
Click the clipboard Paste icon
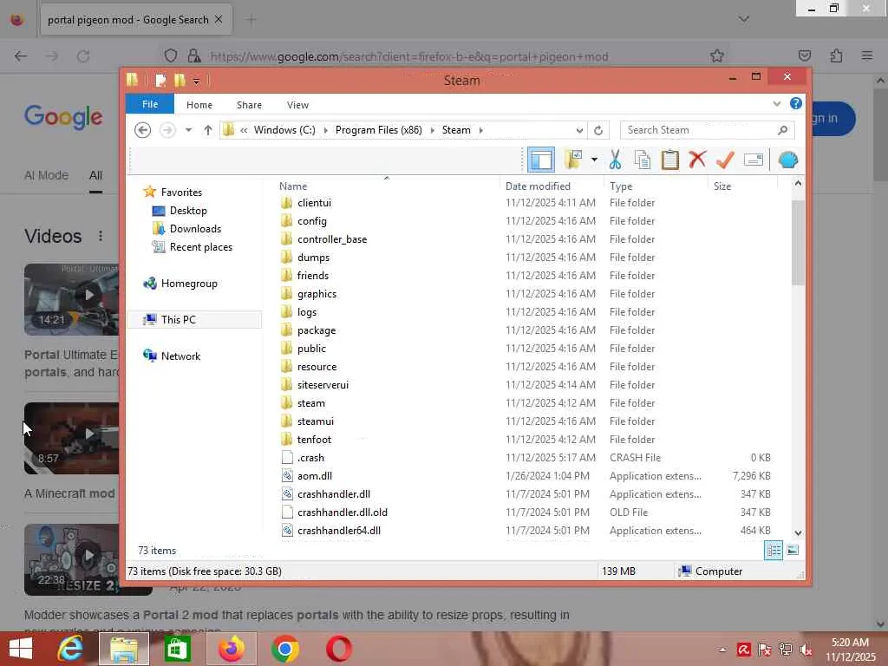pyautogui.click(x=670, y=160)
